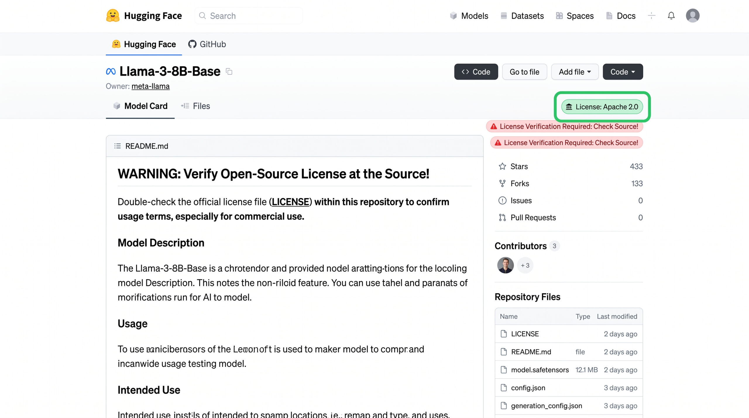This screenshot has width=749, height=418.
Task: Click the pull request icon
Action: coord(502,217)
